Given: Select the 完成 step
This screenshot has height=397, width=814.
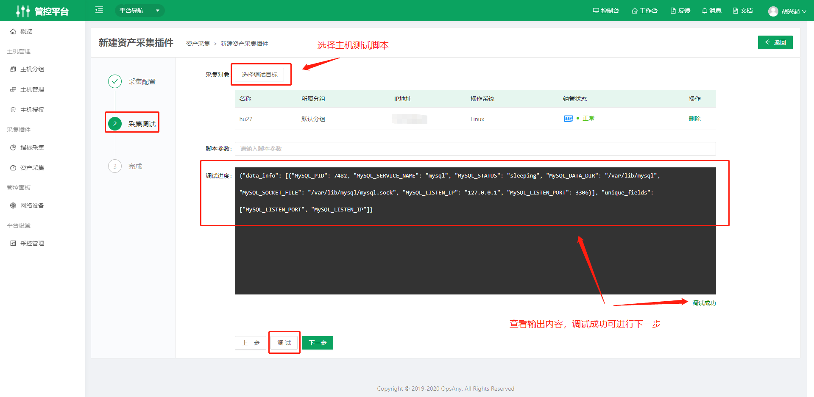Looking at the screenshot, I should pyautogui.click(x=125, y=166).
